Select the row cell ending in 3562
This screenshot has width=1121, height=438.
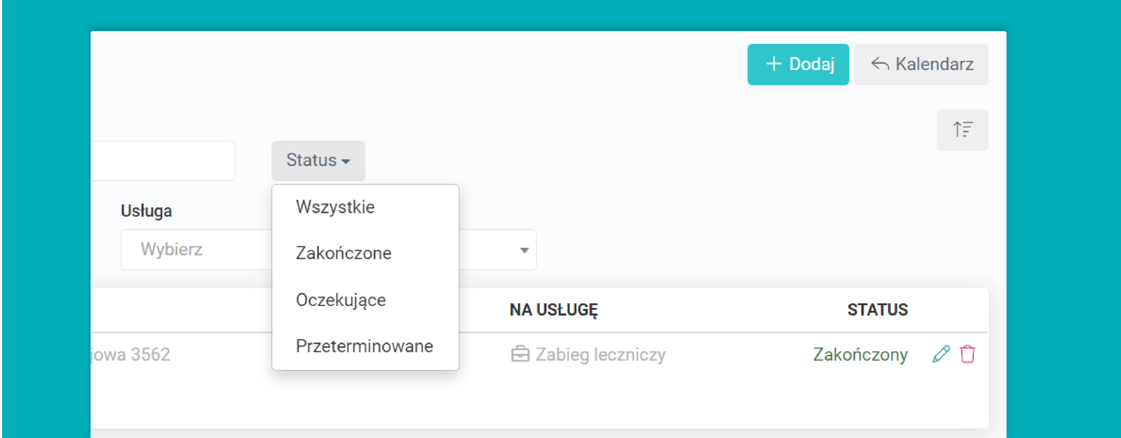click(x=130, y=355)
